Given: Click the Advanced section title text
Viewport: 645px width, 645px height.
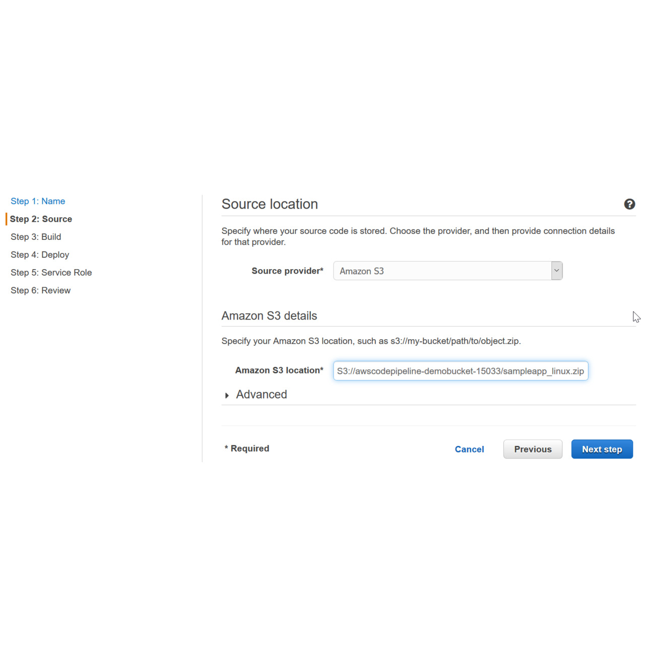Looking at the screenshot, I should 262,395.
